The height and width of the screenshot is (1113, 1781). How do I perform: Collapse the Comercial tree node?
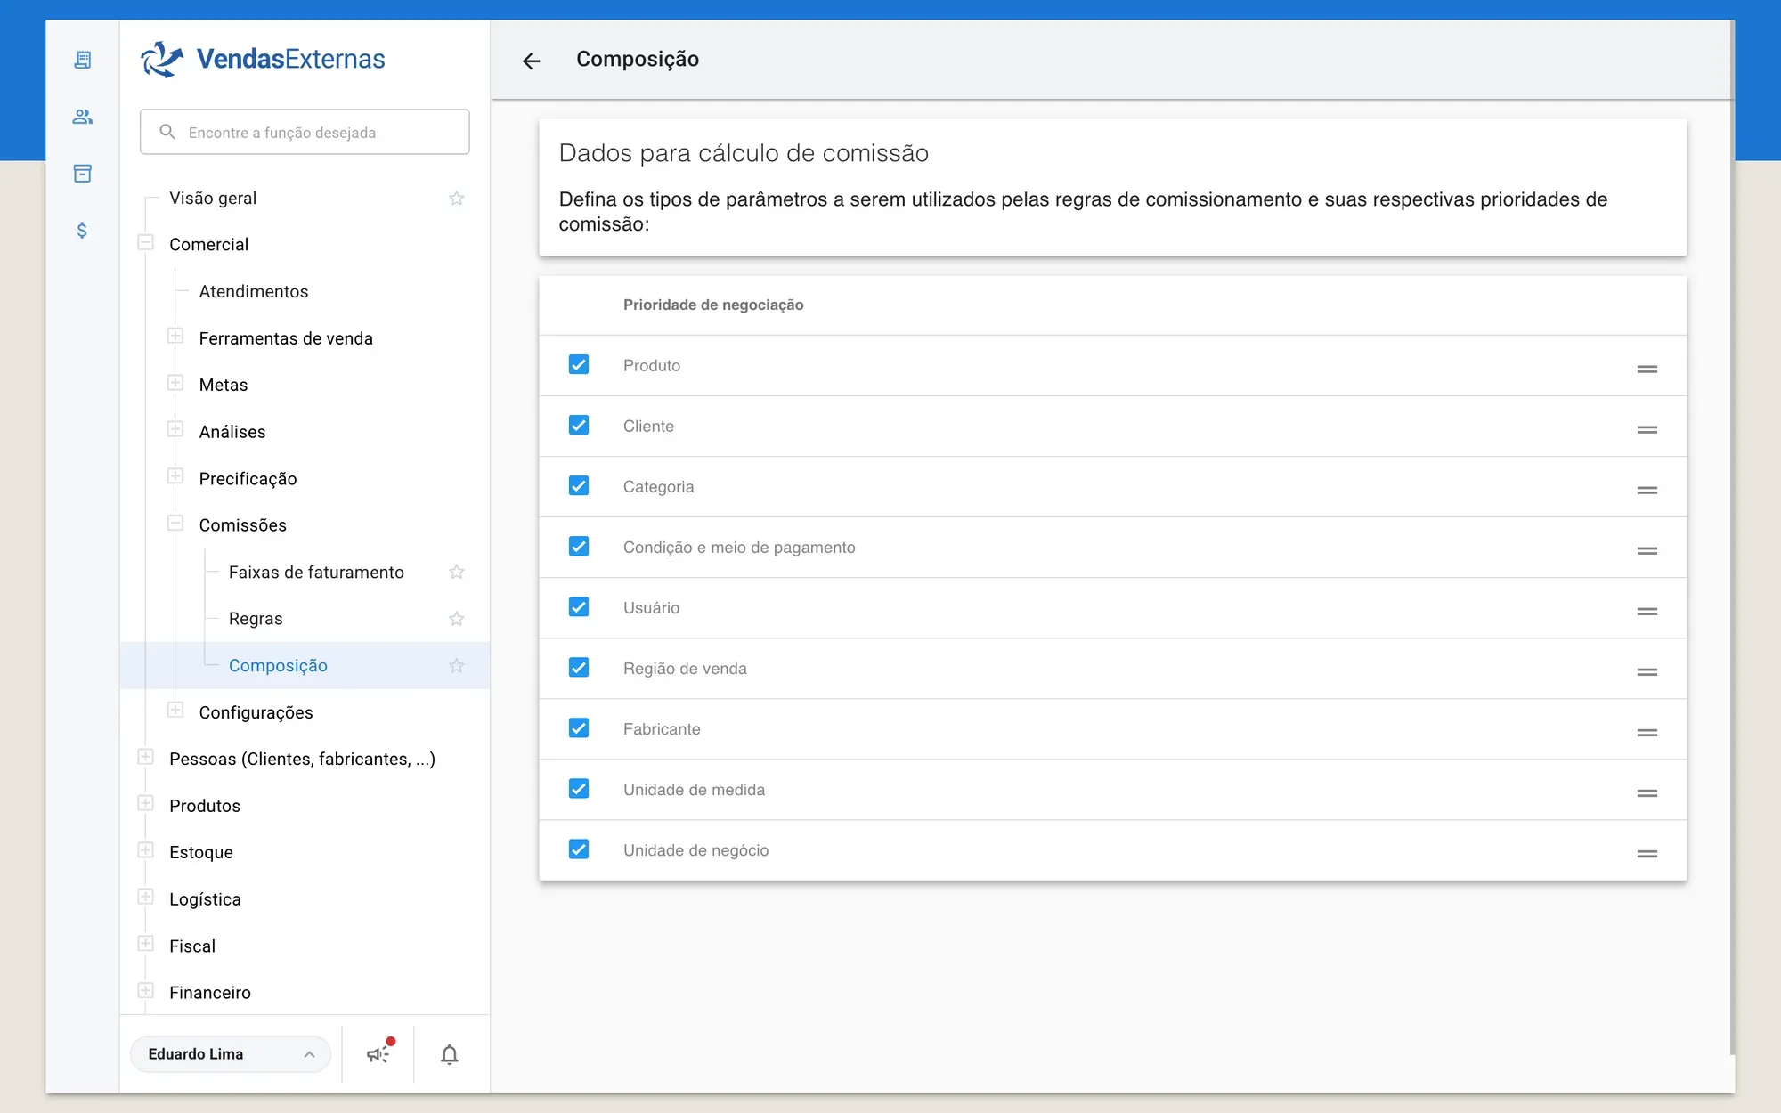[x=146, y=242]
